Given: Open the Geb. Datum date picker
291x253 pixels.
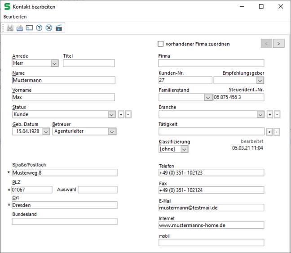Looking at the screenshot, I should point(46,131).
